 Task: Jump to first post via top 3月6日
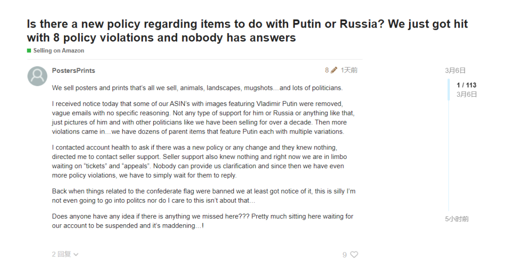455,71
